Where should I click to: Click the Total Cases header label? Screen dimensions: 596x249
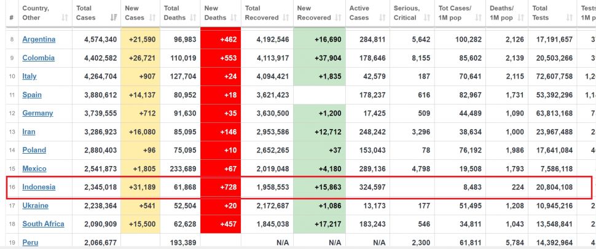[86, 13]
